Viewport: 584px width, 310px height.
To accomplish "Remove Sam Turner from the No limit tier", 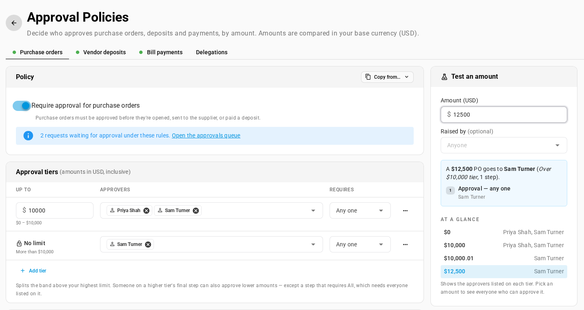I will click(x=148, y=244).
